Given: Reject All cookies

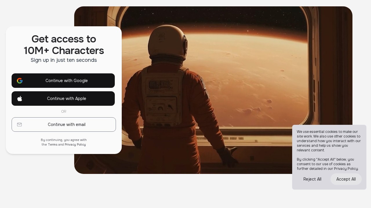Looking at the screenshot, I should point(312,179).
